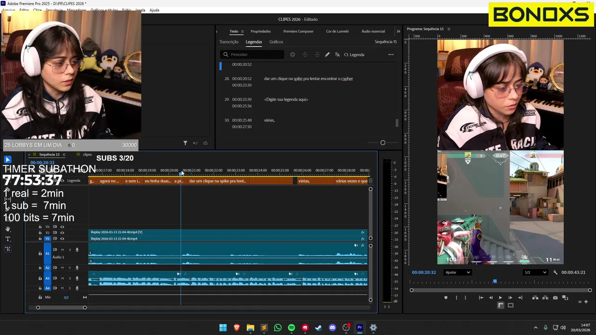Screen dimensions: 596x335
Task: Select the Type (T) tool
Action: coord(8,239)
